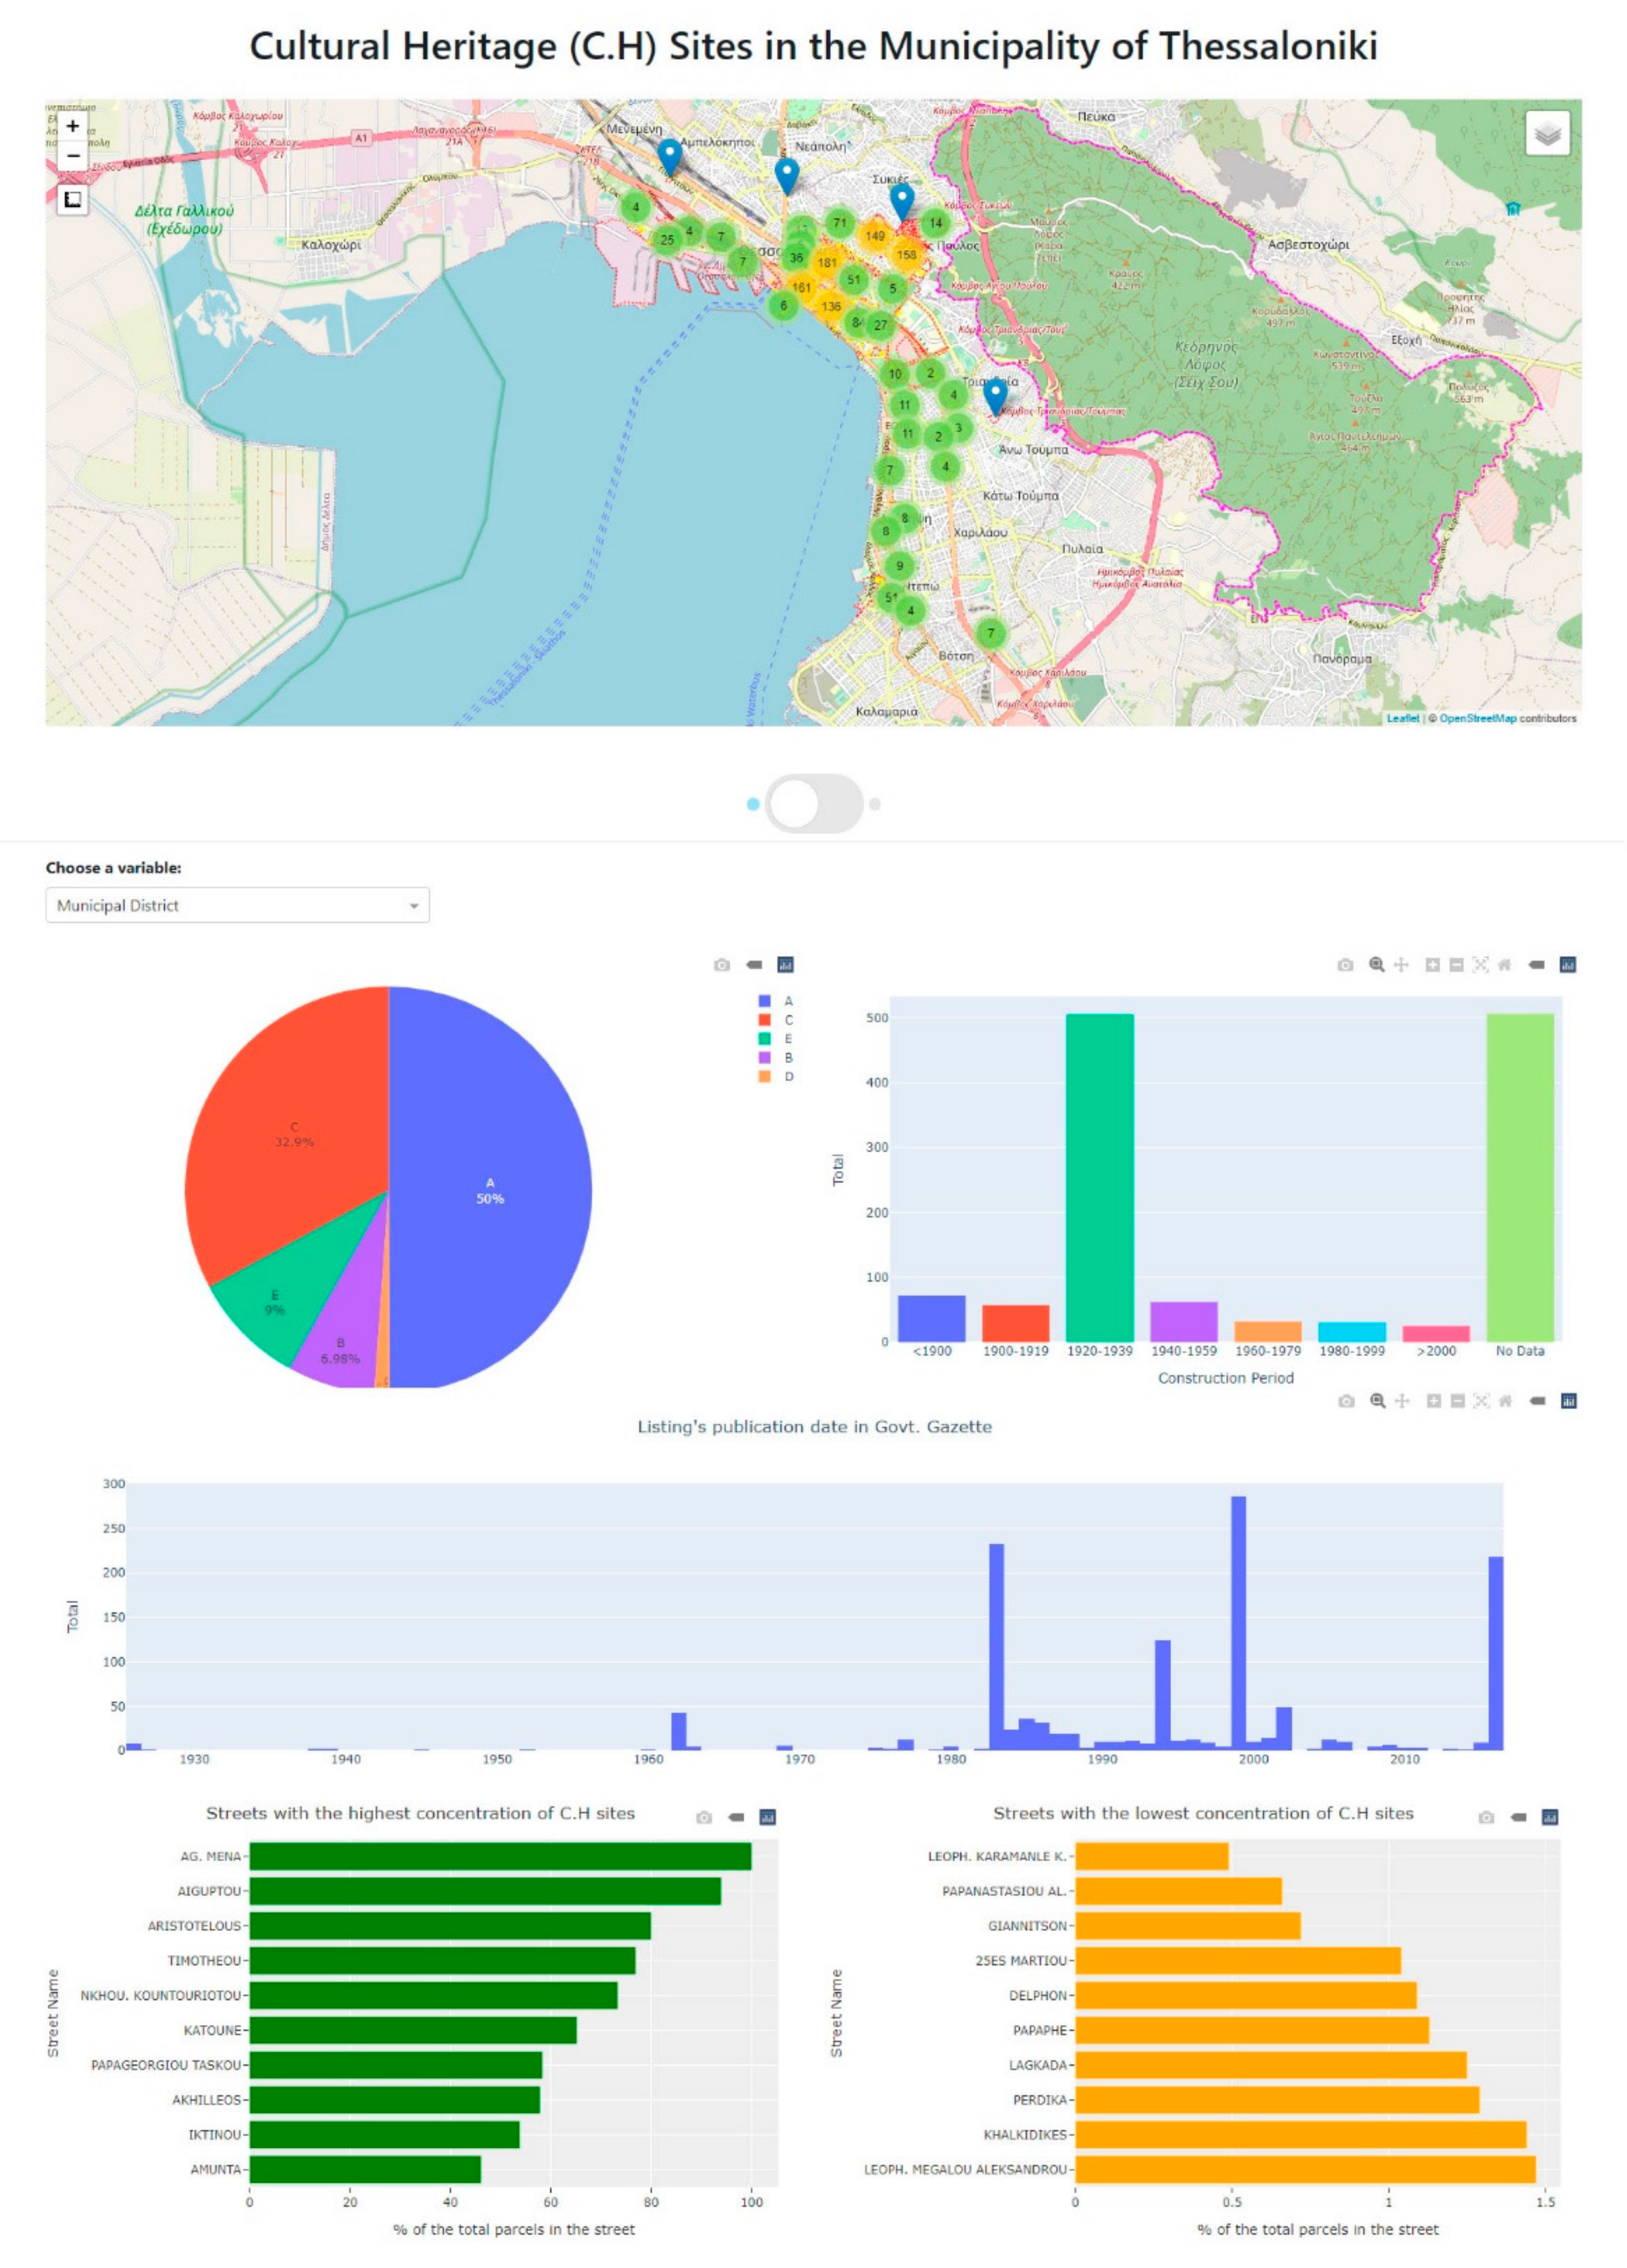Download pie chart as PNG camera icon
The width and height of the screenshot is (1627, 2268).
pos(722,965)
